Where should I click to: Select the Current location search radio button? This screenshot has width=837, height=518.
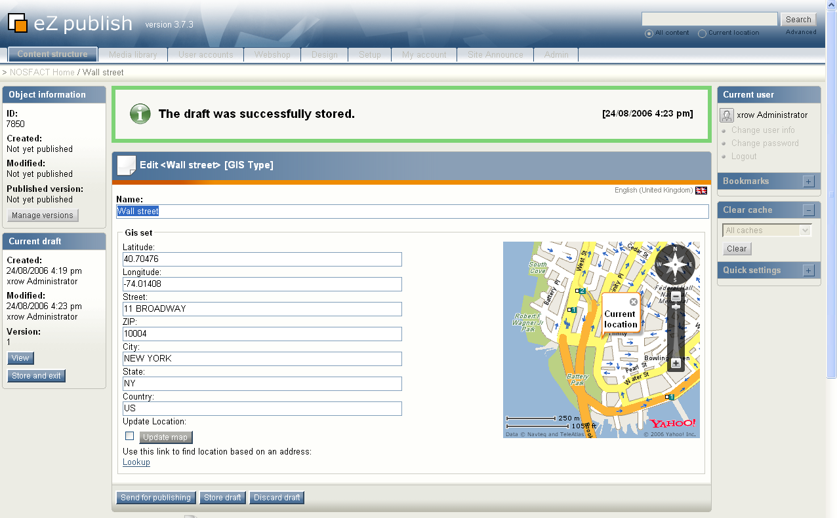[x=702, y=33]
